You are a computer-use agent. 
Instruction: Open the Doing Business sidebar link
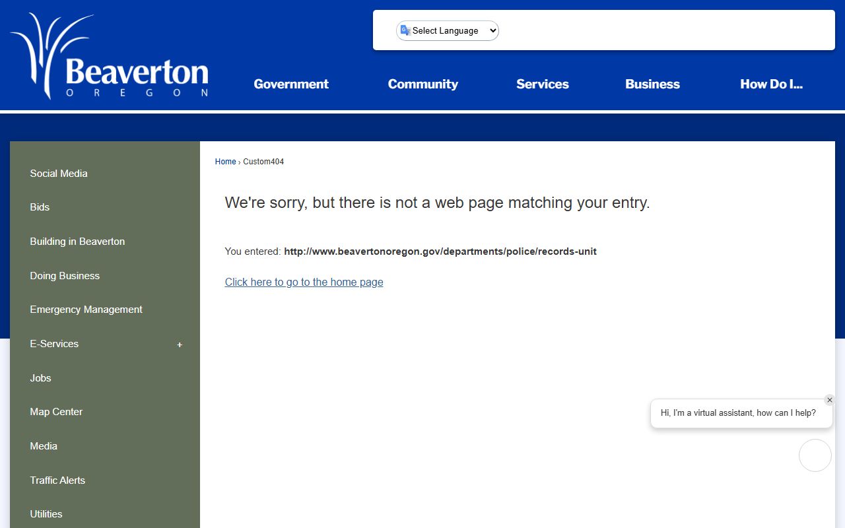(65, 276)
